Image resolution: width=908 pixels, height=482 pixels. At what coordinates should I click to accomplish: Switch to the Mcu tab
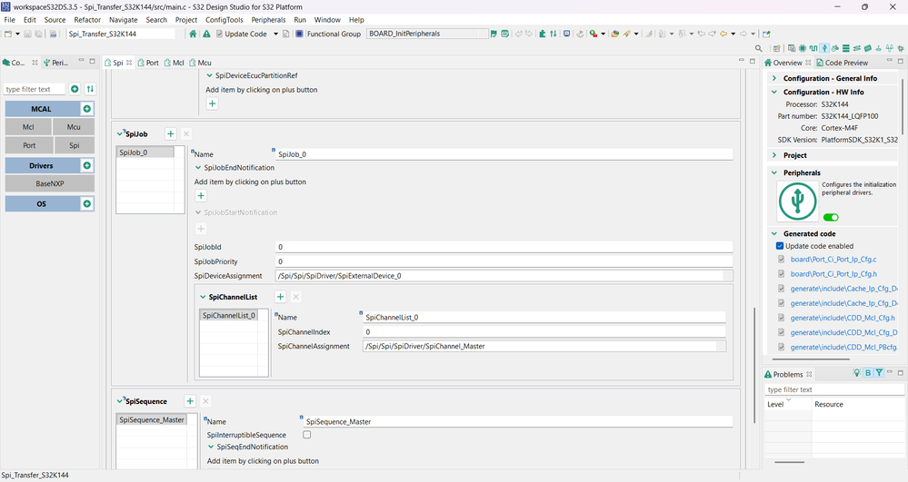tap(200, 63)
